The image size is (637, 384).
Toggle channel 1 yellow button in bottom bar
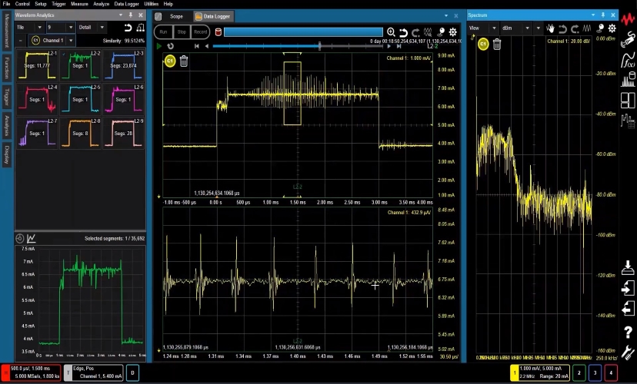point(515,372)
